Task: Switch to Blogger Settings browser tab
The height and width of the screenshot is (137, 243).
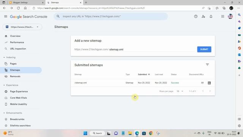Action: point(26,3)
